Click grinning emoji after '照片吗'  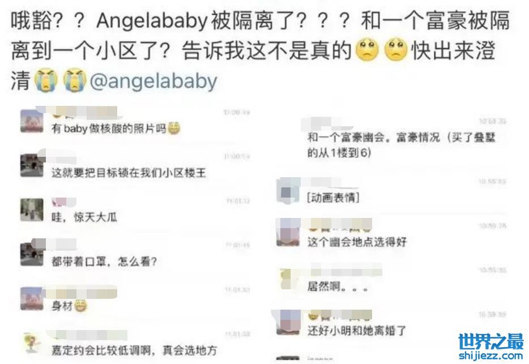pyautogui.click(x=174, y=129)
